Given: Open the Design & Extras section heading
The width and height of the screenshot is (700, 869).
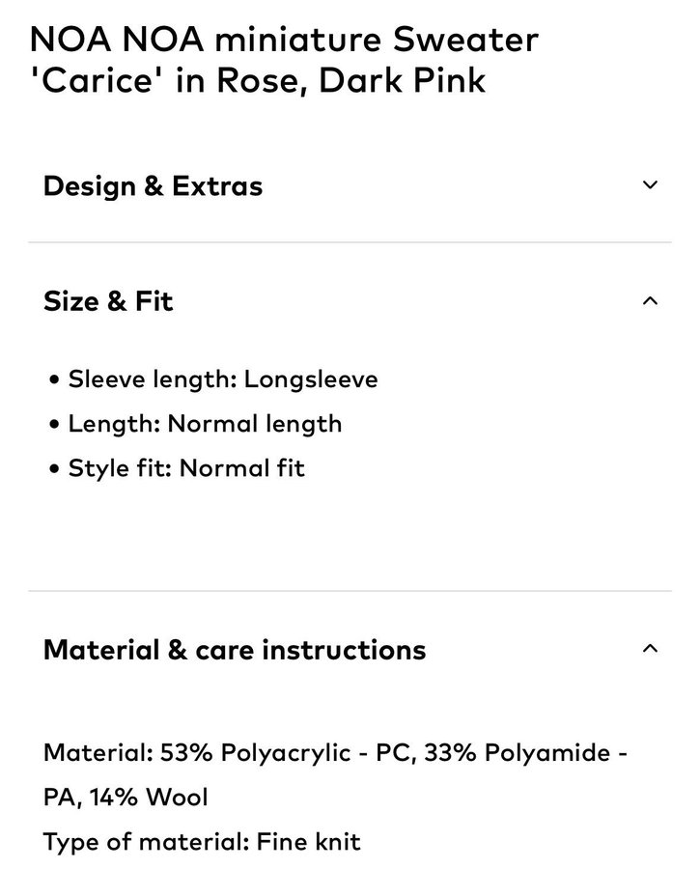Looking at the screenshot, I should coord(153,185).
